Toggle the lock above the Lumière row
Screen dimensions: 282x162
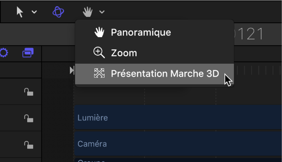pos(29,92)
